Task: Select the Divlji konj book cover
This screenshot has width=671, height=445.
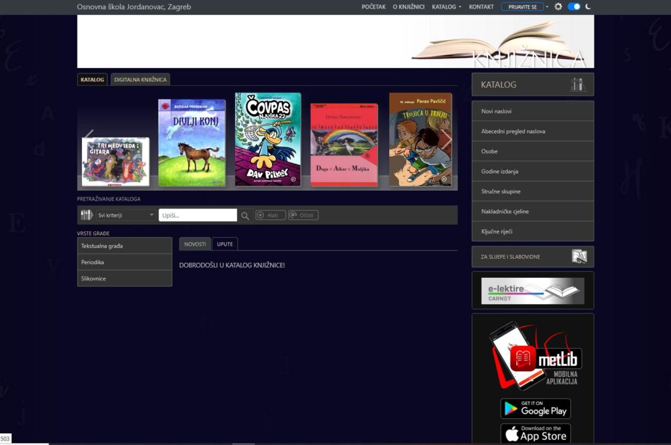Action: click(x=192, y=143)
